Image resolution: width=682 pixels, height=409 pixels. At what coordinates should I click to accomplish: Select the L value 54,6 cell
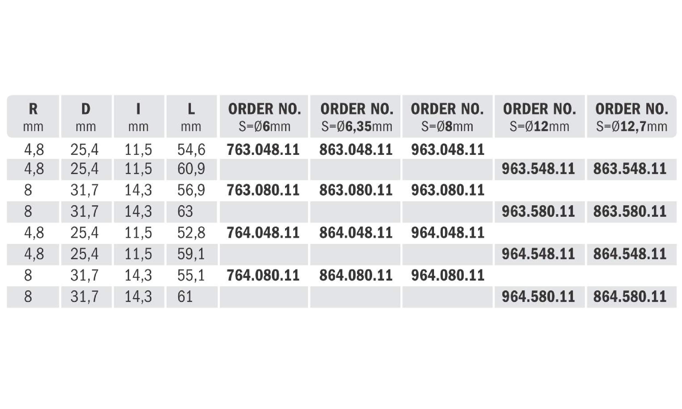[191, 150]
